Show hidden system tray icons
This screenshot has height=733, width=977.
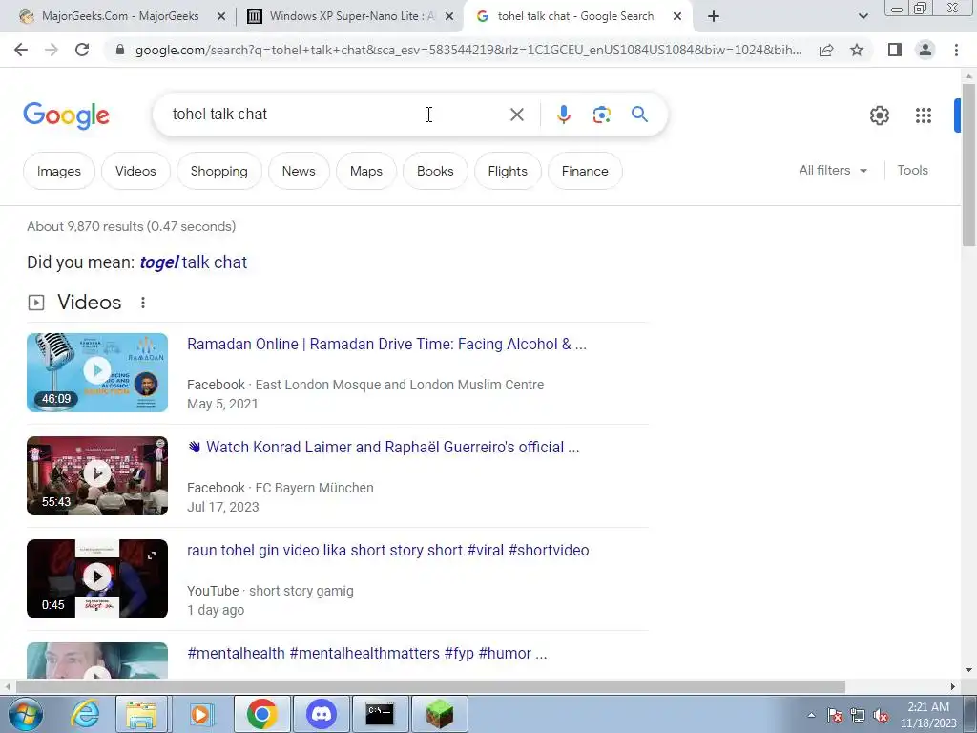point(811,715)
